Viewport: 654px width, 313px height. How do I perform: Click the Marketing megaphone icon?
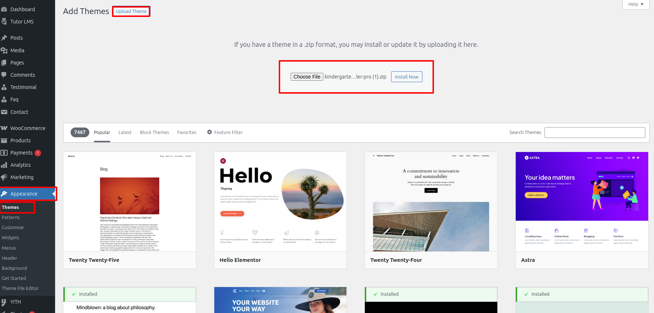point(4,177)
